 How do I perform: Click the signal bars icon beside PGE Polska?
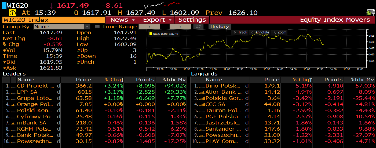click(x=203, y=117)
